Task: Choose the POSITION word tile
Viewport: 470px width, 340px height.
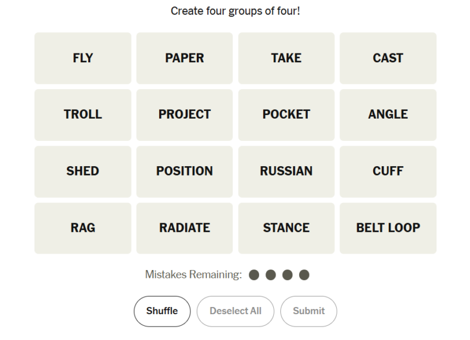Action: [184, 171]
